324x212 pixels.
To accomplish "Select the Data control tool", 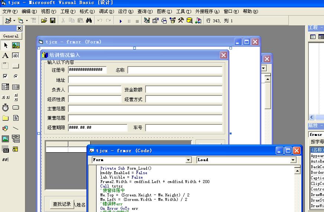I will tap(16, 138).
